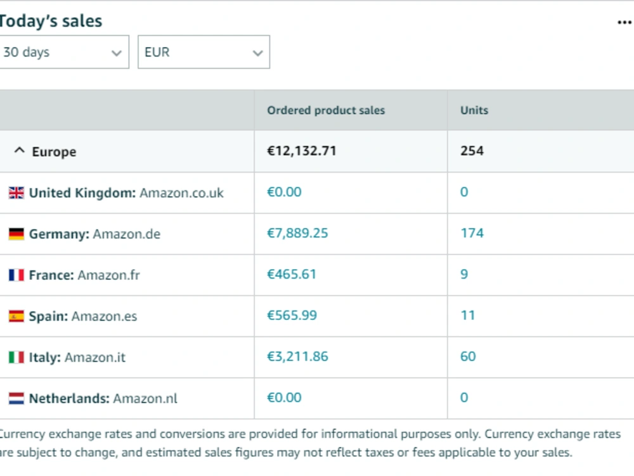Open Italy sales amount €3,211.86
The width and height of the screenshot is (634, 476).
tap(297, 357)
